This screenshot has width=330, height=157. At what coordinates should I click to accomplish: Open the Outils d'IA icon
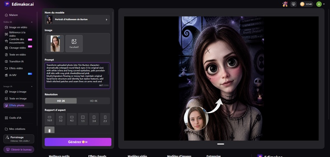(6, 118)
